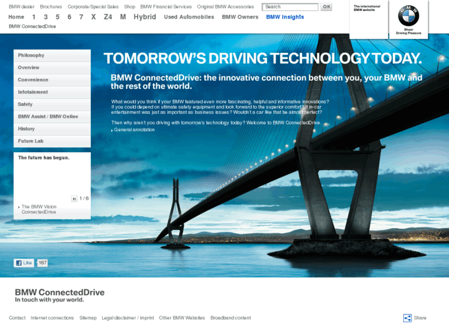Viewport: 449px width, 336px height.
Task: Open BMW Insights menu item
Action: tap(285, 17)
